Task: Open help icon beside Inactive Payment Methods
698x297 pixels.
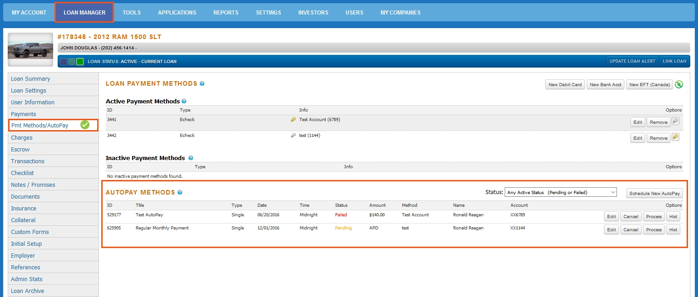Action: pos(191,158)
